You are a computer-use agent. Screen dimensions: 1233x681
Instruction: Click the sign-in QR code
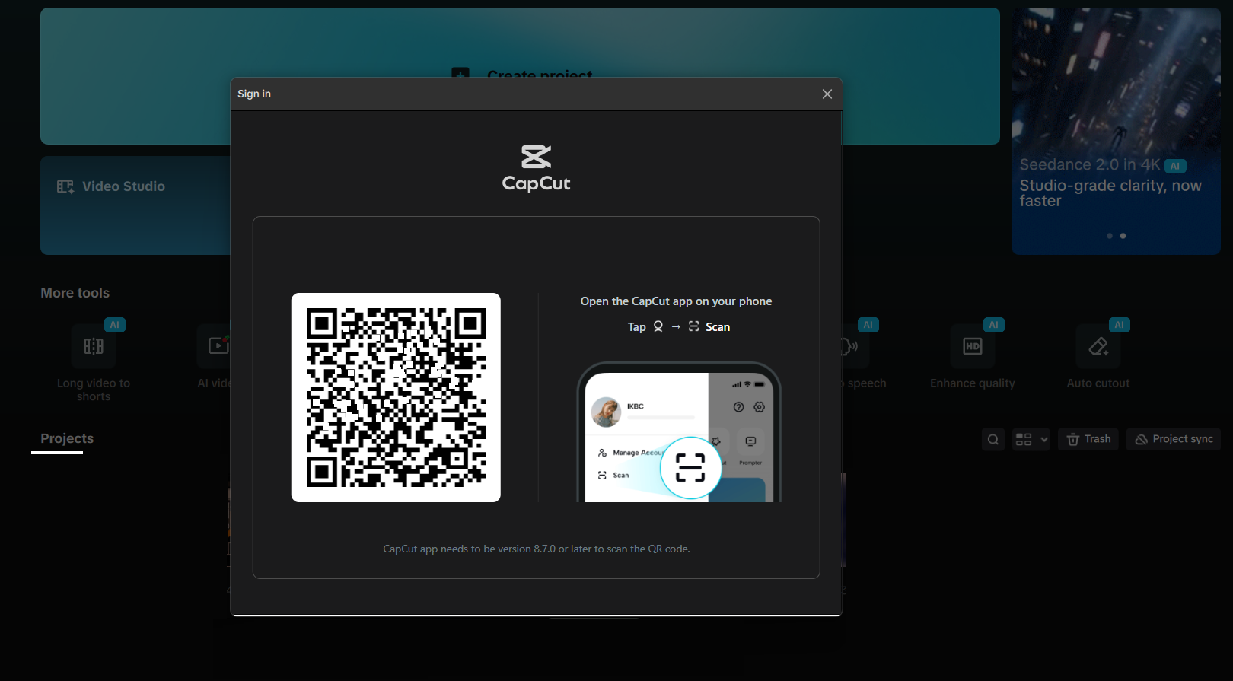click(396, 397)
